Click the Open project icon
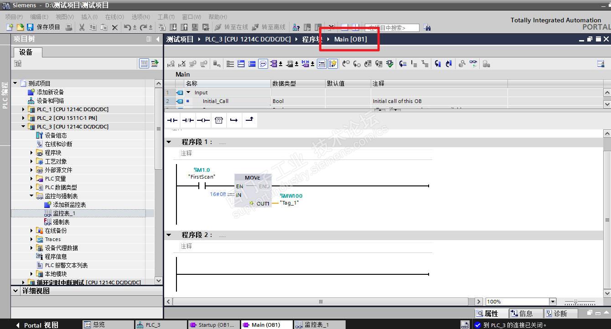Viewport: 611px width, 329px height. click(20, 27)
